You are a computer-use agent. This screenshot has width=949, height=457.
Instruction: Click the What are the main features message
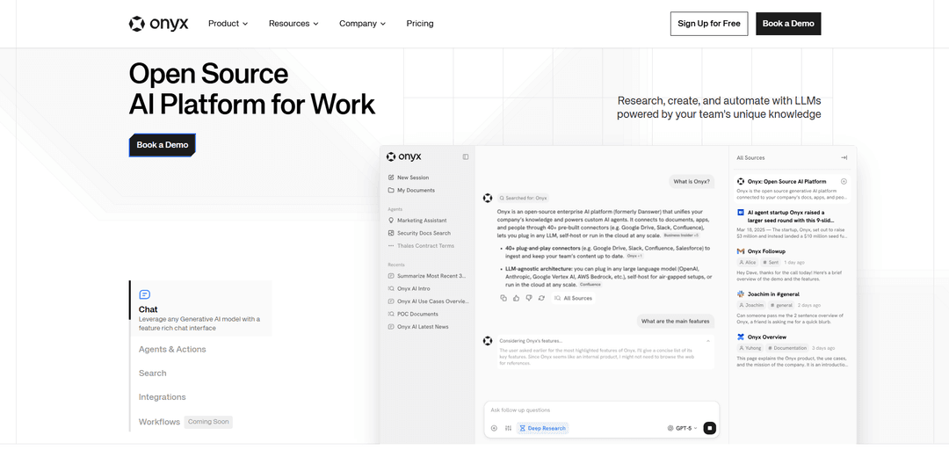(x=676, y=322)
